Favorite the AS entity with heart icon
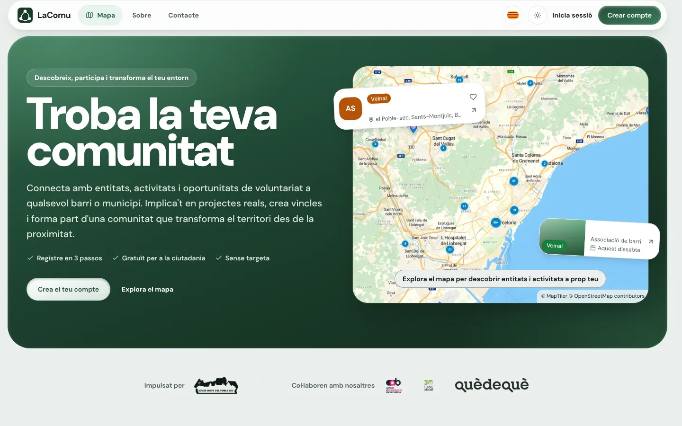Screen dimensions: 682x426 (x=473, y=97)
